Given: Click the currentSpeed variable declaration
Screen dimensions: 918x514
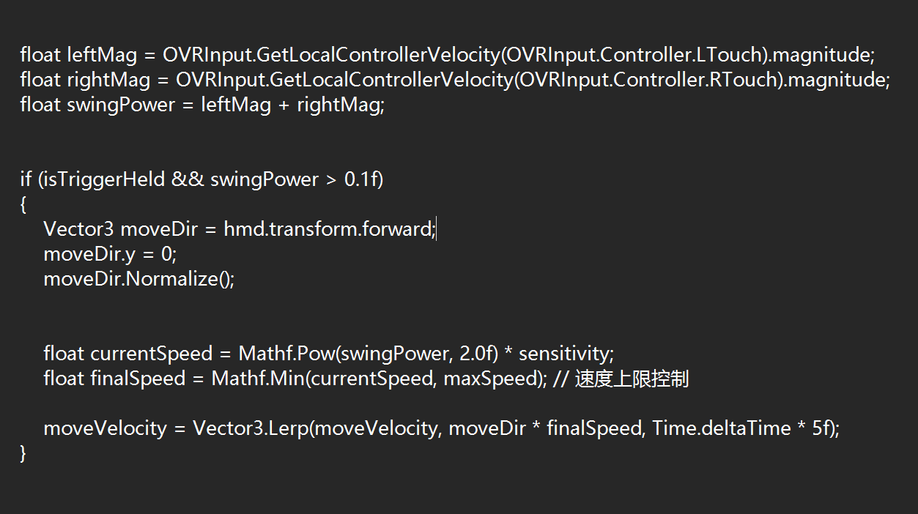Looking at the screenshot, I should coord(150,354).
